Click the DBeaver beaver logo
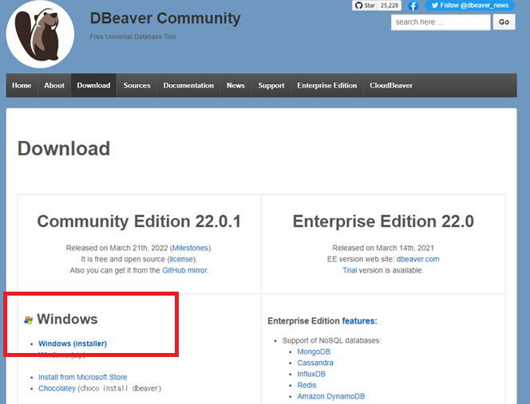The height and width of the screenshot is (404, 530). click(40, 34)
